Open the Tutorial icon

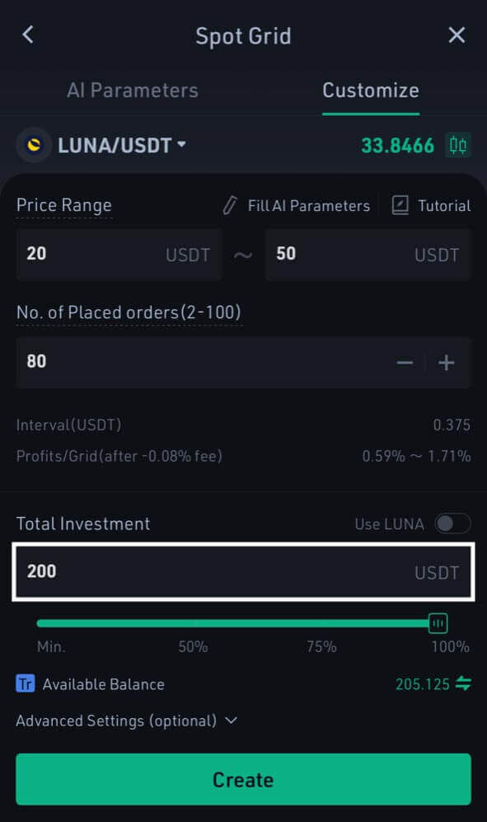coord(401,205)
